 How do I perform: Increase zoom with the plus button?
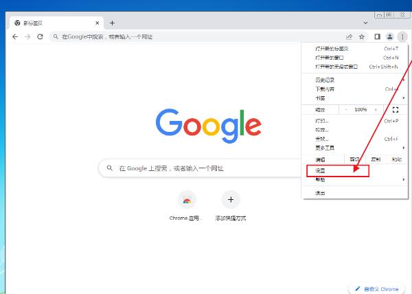[376, 109]
